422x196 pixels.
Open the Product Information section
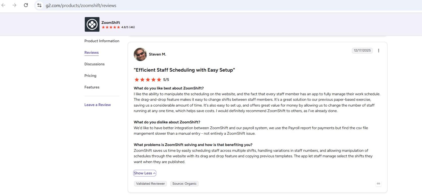(102, 41)
